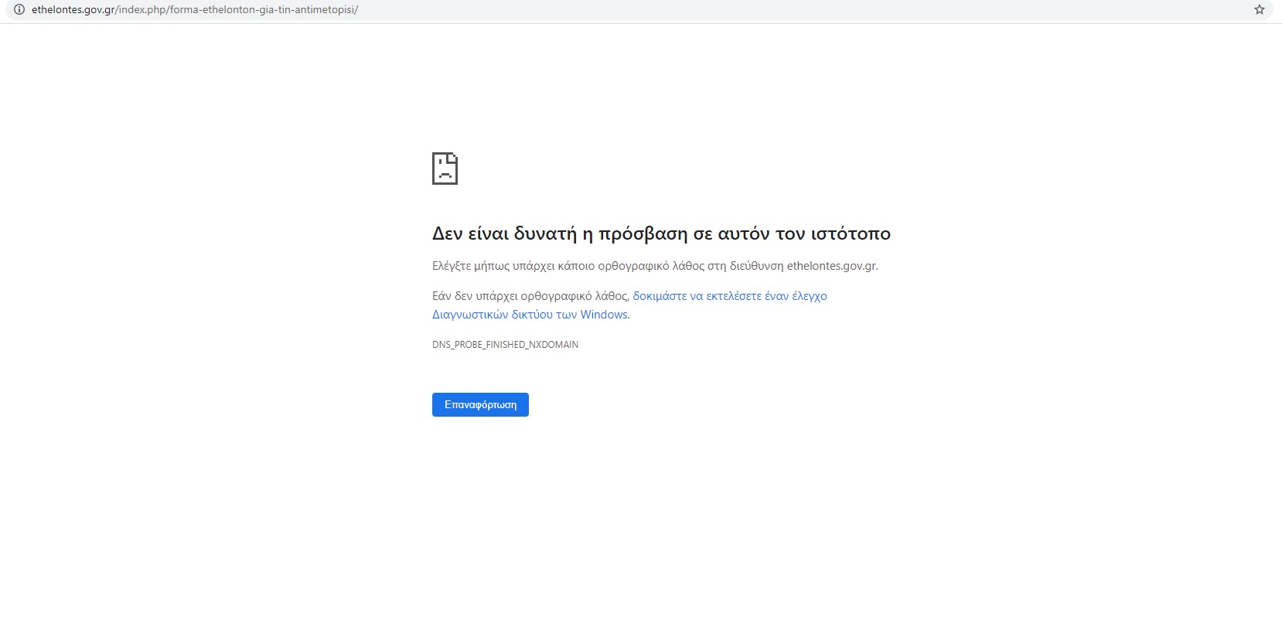The height and width of the screenshot is (637, 1282).
Task: Bookmark this page with the star icon
Action: (1260, 10)
